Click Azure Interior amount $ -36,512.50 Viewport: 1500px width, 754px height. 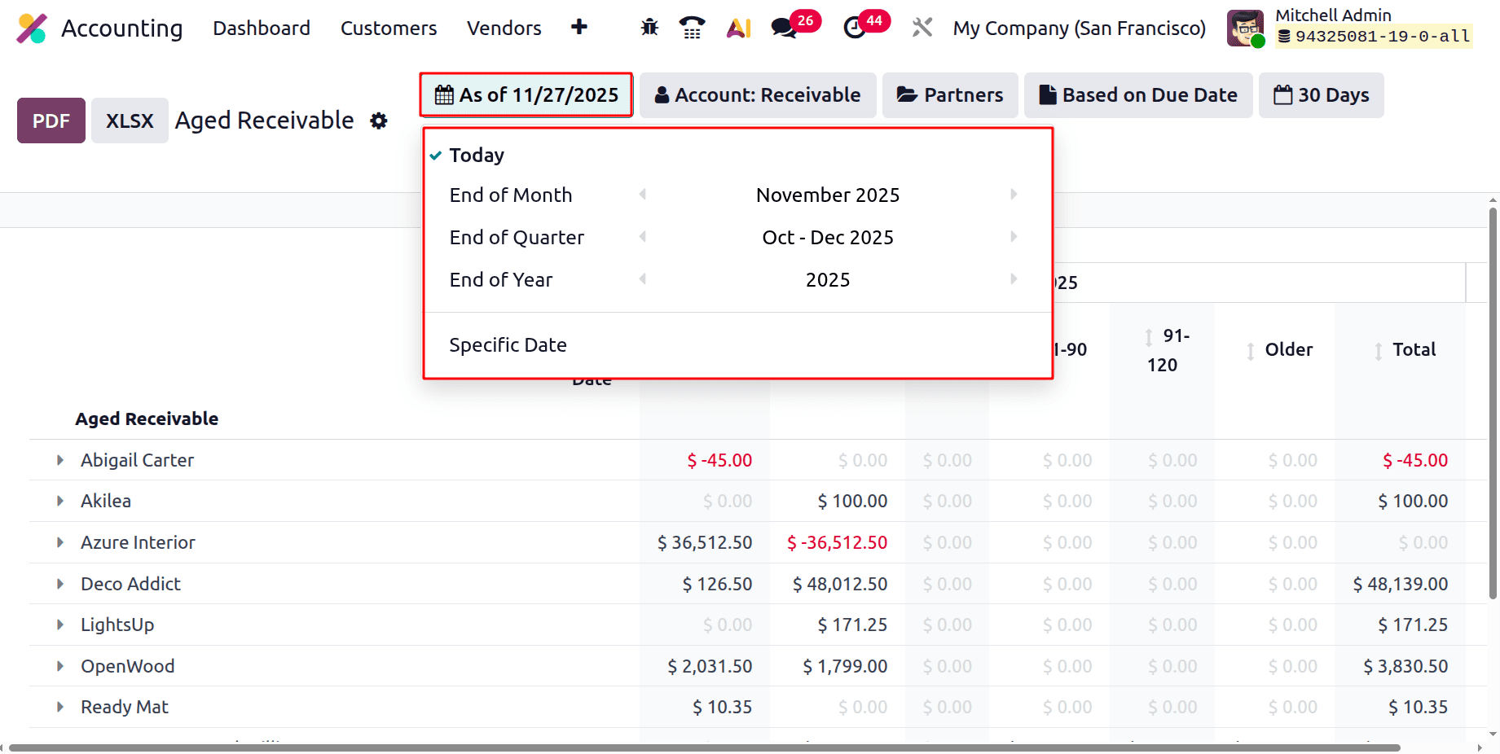coord(837,542)
